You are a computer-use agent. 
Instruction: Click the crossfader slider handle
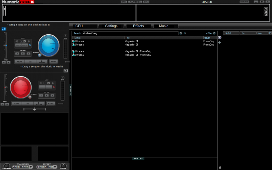35,109
